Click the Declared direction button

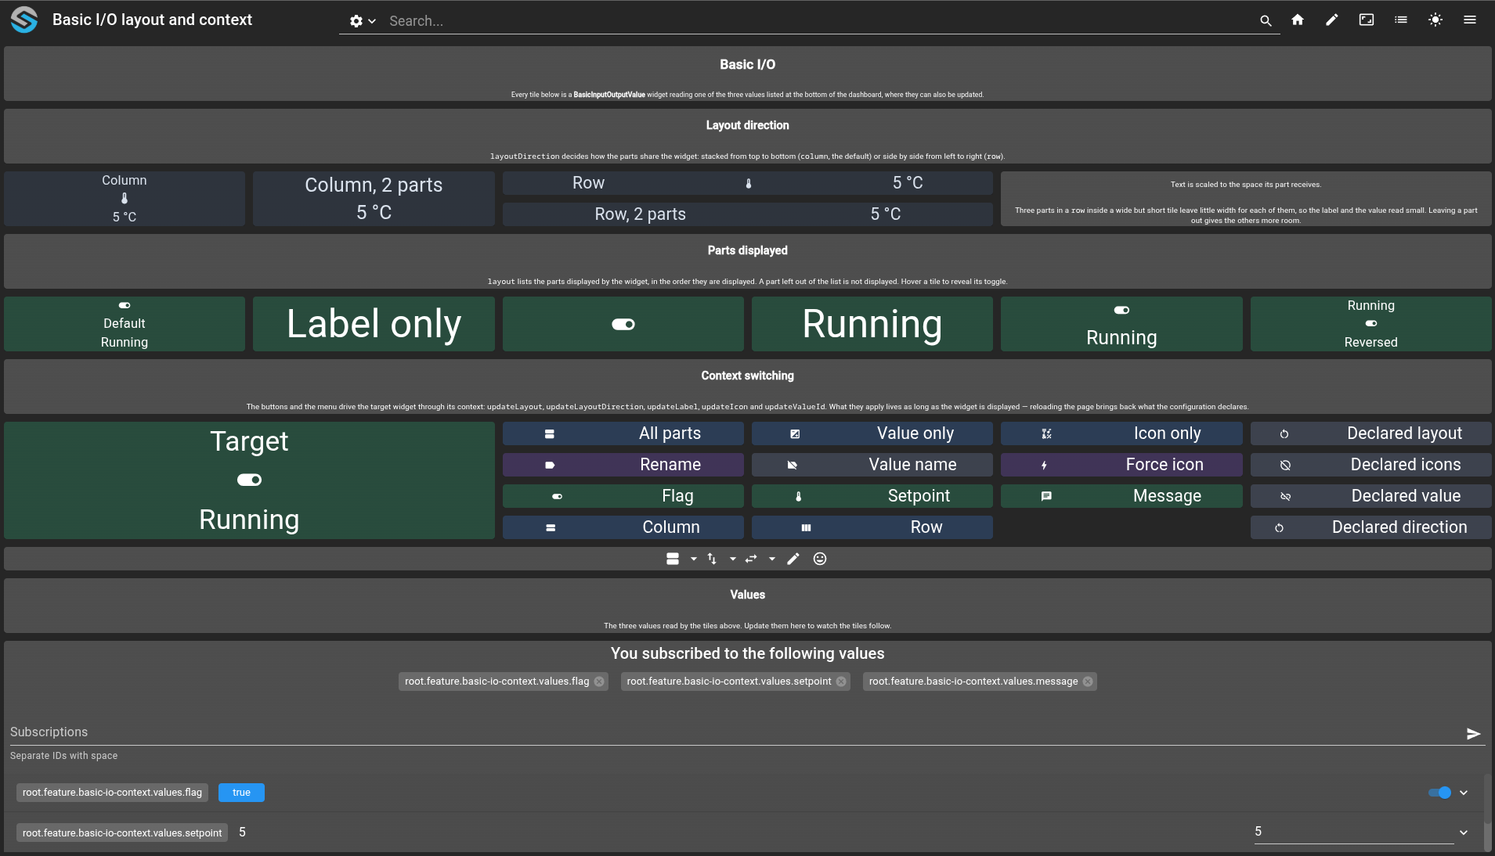(x=1370, y=527)
